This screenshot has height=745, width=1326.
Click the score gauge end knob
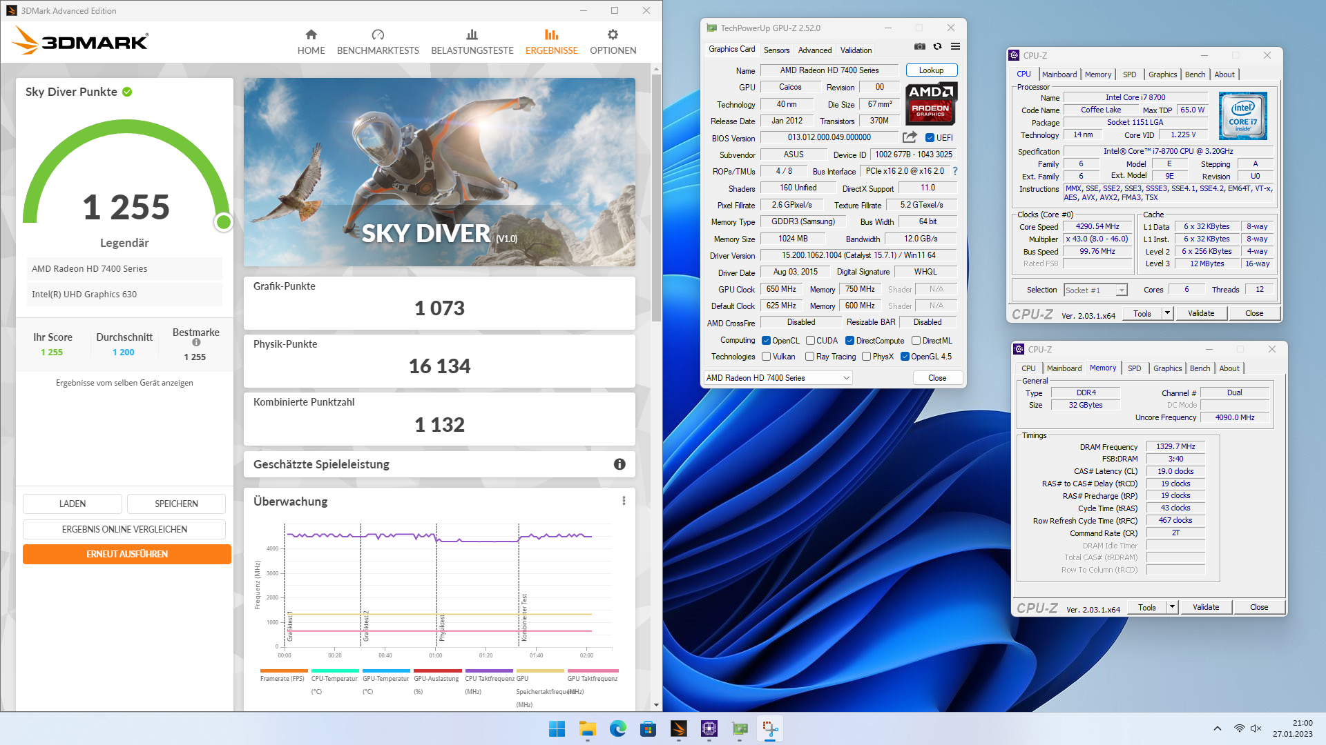[223, 222]
